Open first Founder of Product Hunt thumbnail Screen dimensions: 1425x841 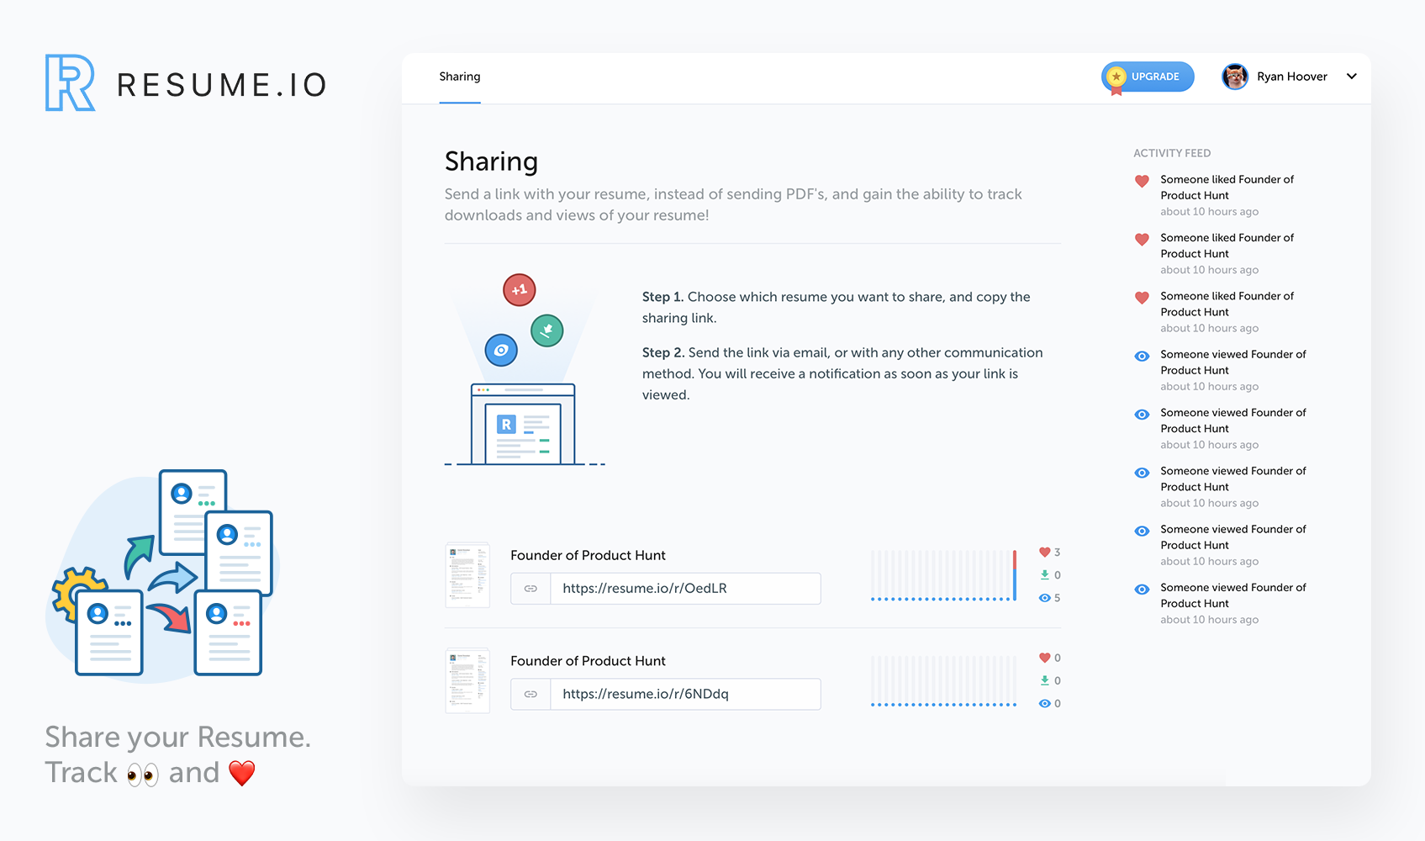pos(467,575)
